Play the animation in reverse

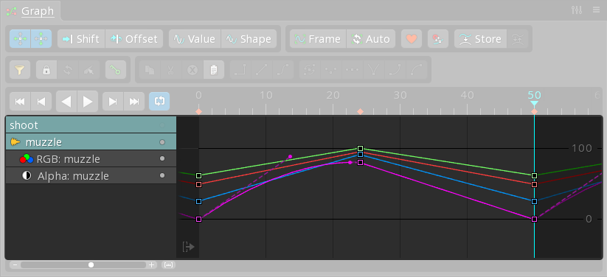[66, 102]
